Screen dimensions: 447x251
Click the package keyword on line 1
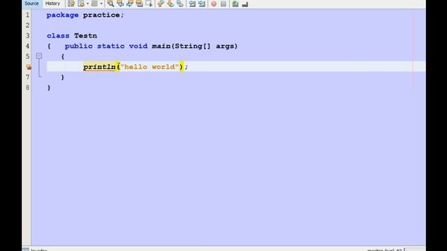tap(62, 15)
